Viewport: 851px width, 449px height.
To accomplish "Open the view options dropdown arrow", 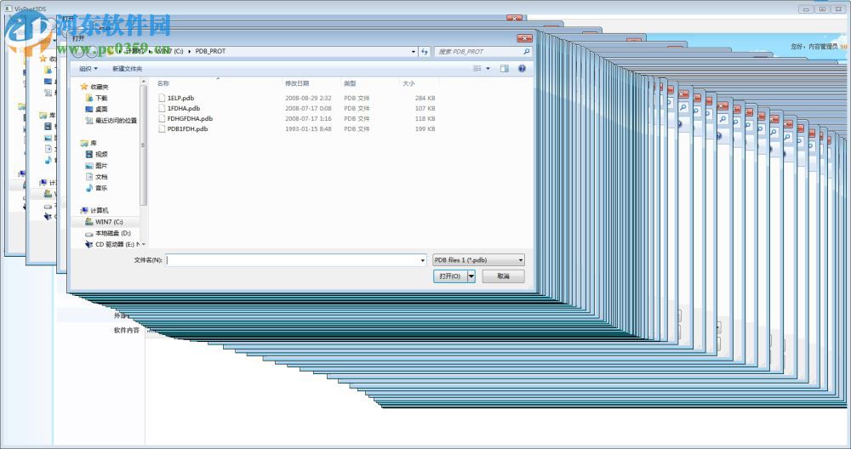I will point(488,68).
